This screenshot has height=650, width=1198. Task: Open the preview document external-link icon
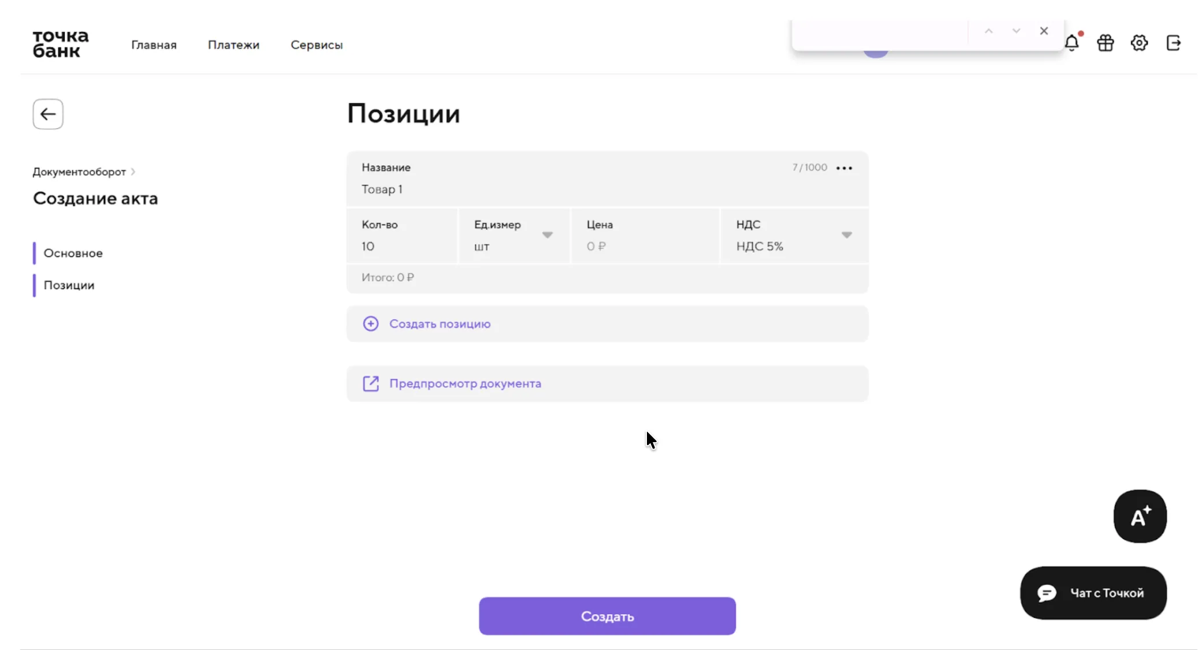point(371,383)
